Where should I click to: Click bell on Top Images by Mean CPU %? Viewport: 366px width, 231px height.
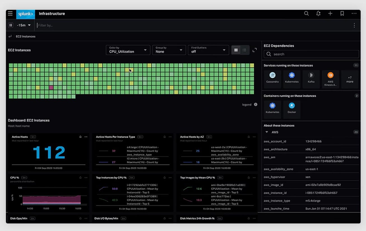(x=249, y=178)
